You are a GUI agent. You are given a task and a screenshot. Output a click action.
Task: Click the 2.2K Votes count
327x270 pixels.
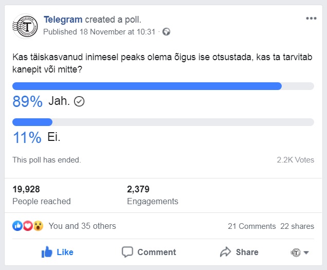pos(295,160)
